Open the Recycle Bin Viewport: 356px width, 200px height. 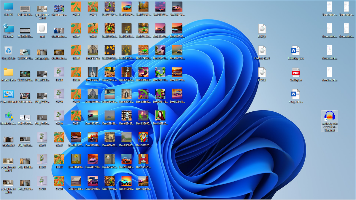[x=8, y=50]
